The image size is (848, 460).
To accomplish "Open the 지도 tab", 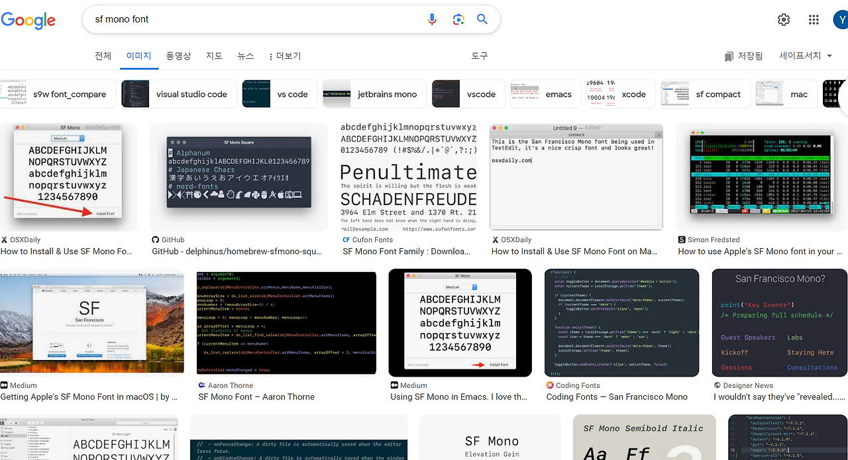I will 214,56.
